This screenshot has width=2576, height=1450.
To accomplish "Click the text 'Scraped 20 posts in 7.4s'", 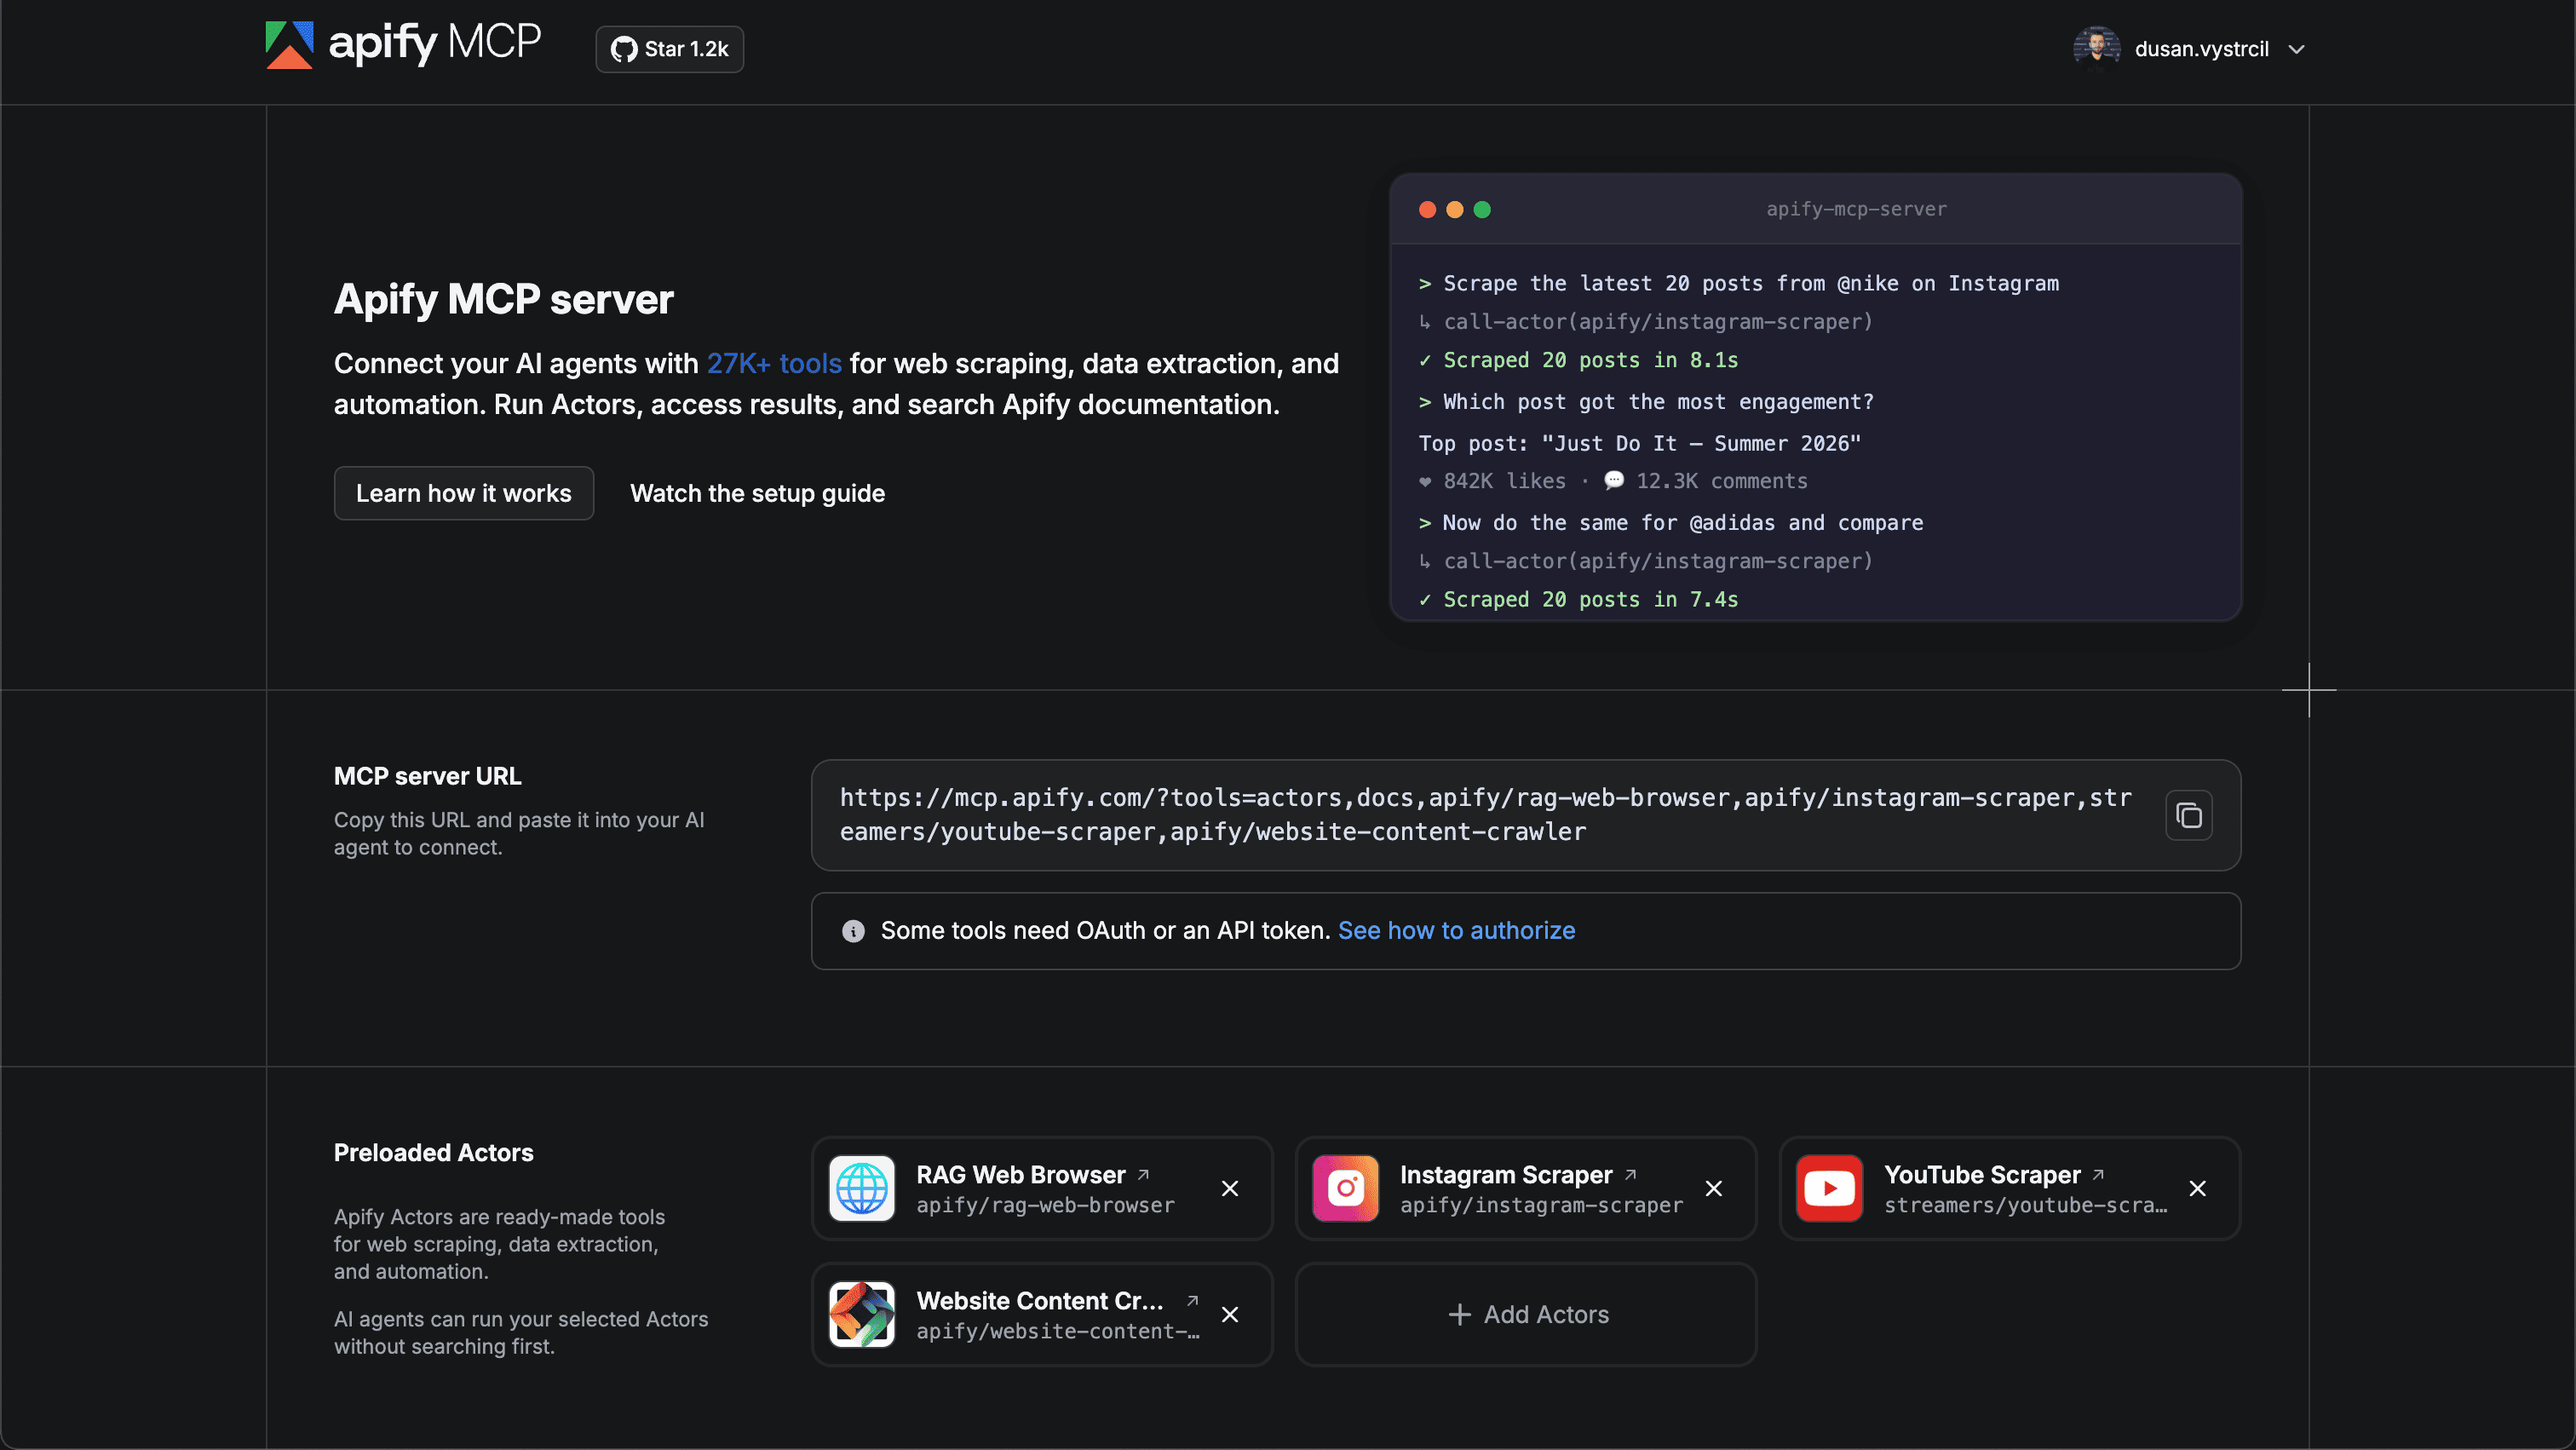I will click(x=1590, y=599).
